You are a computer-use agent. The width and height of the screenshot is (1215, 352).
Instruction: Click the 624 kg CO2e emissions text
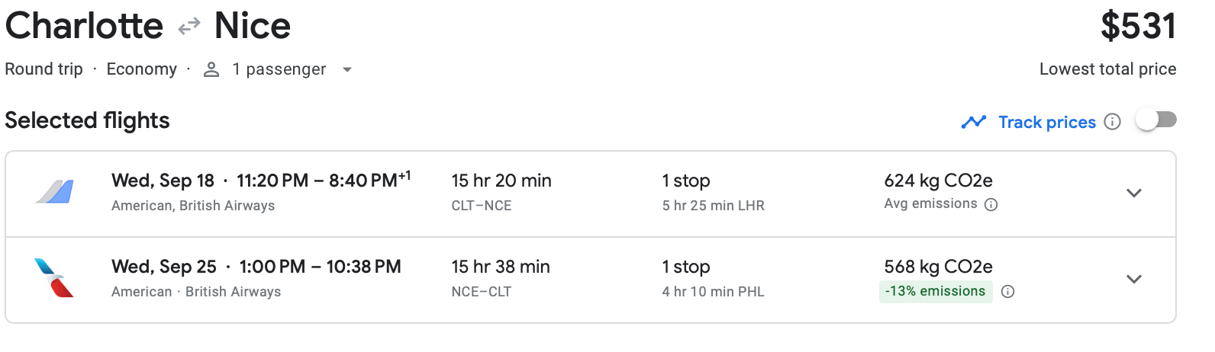point(938,181)
